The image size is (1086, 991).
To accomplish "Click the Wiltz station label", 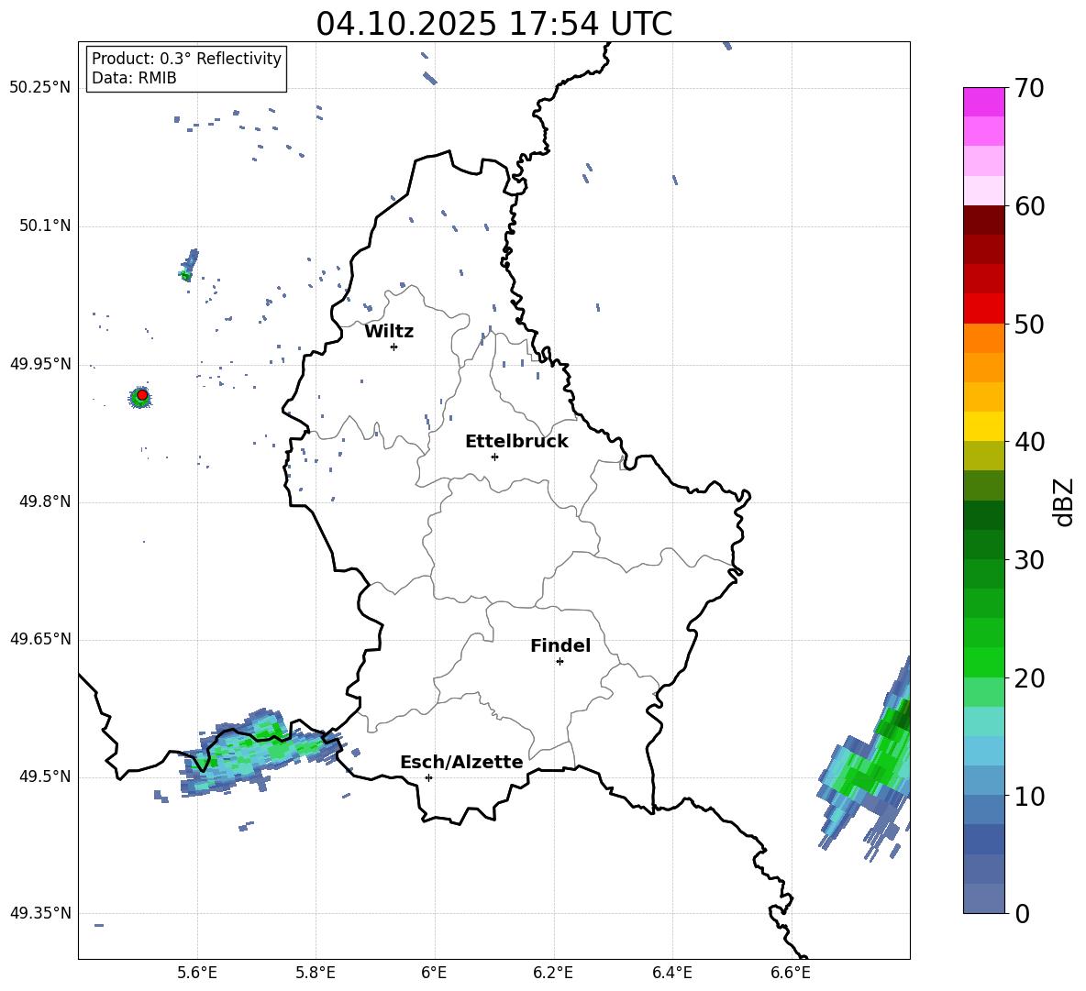I will 389,332.
